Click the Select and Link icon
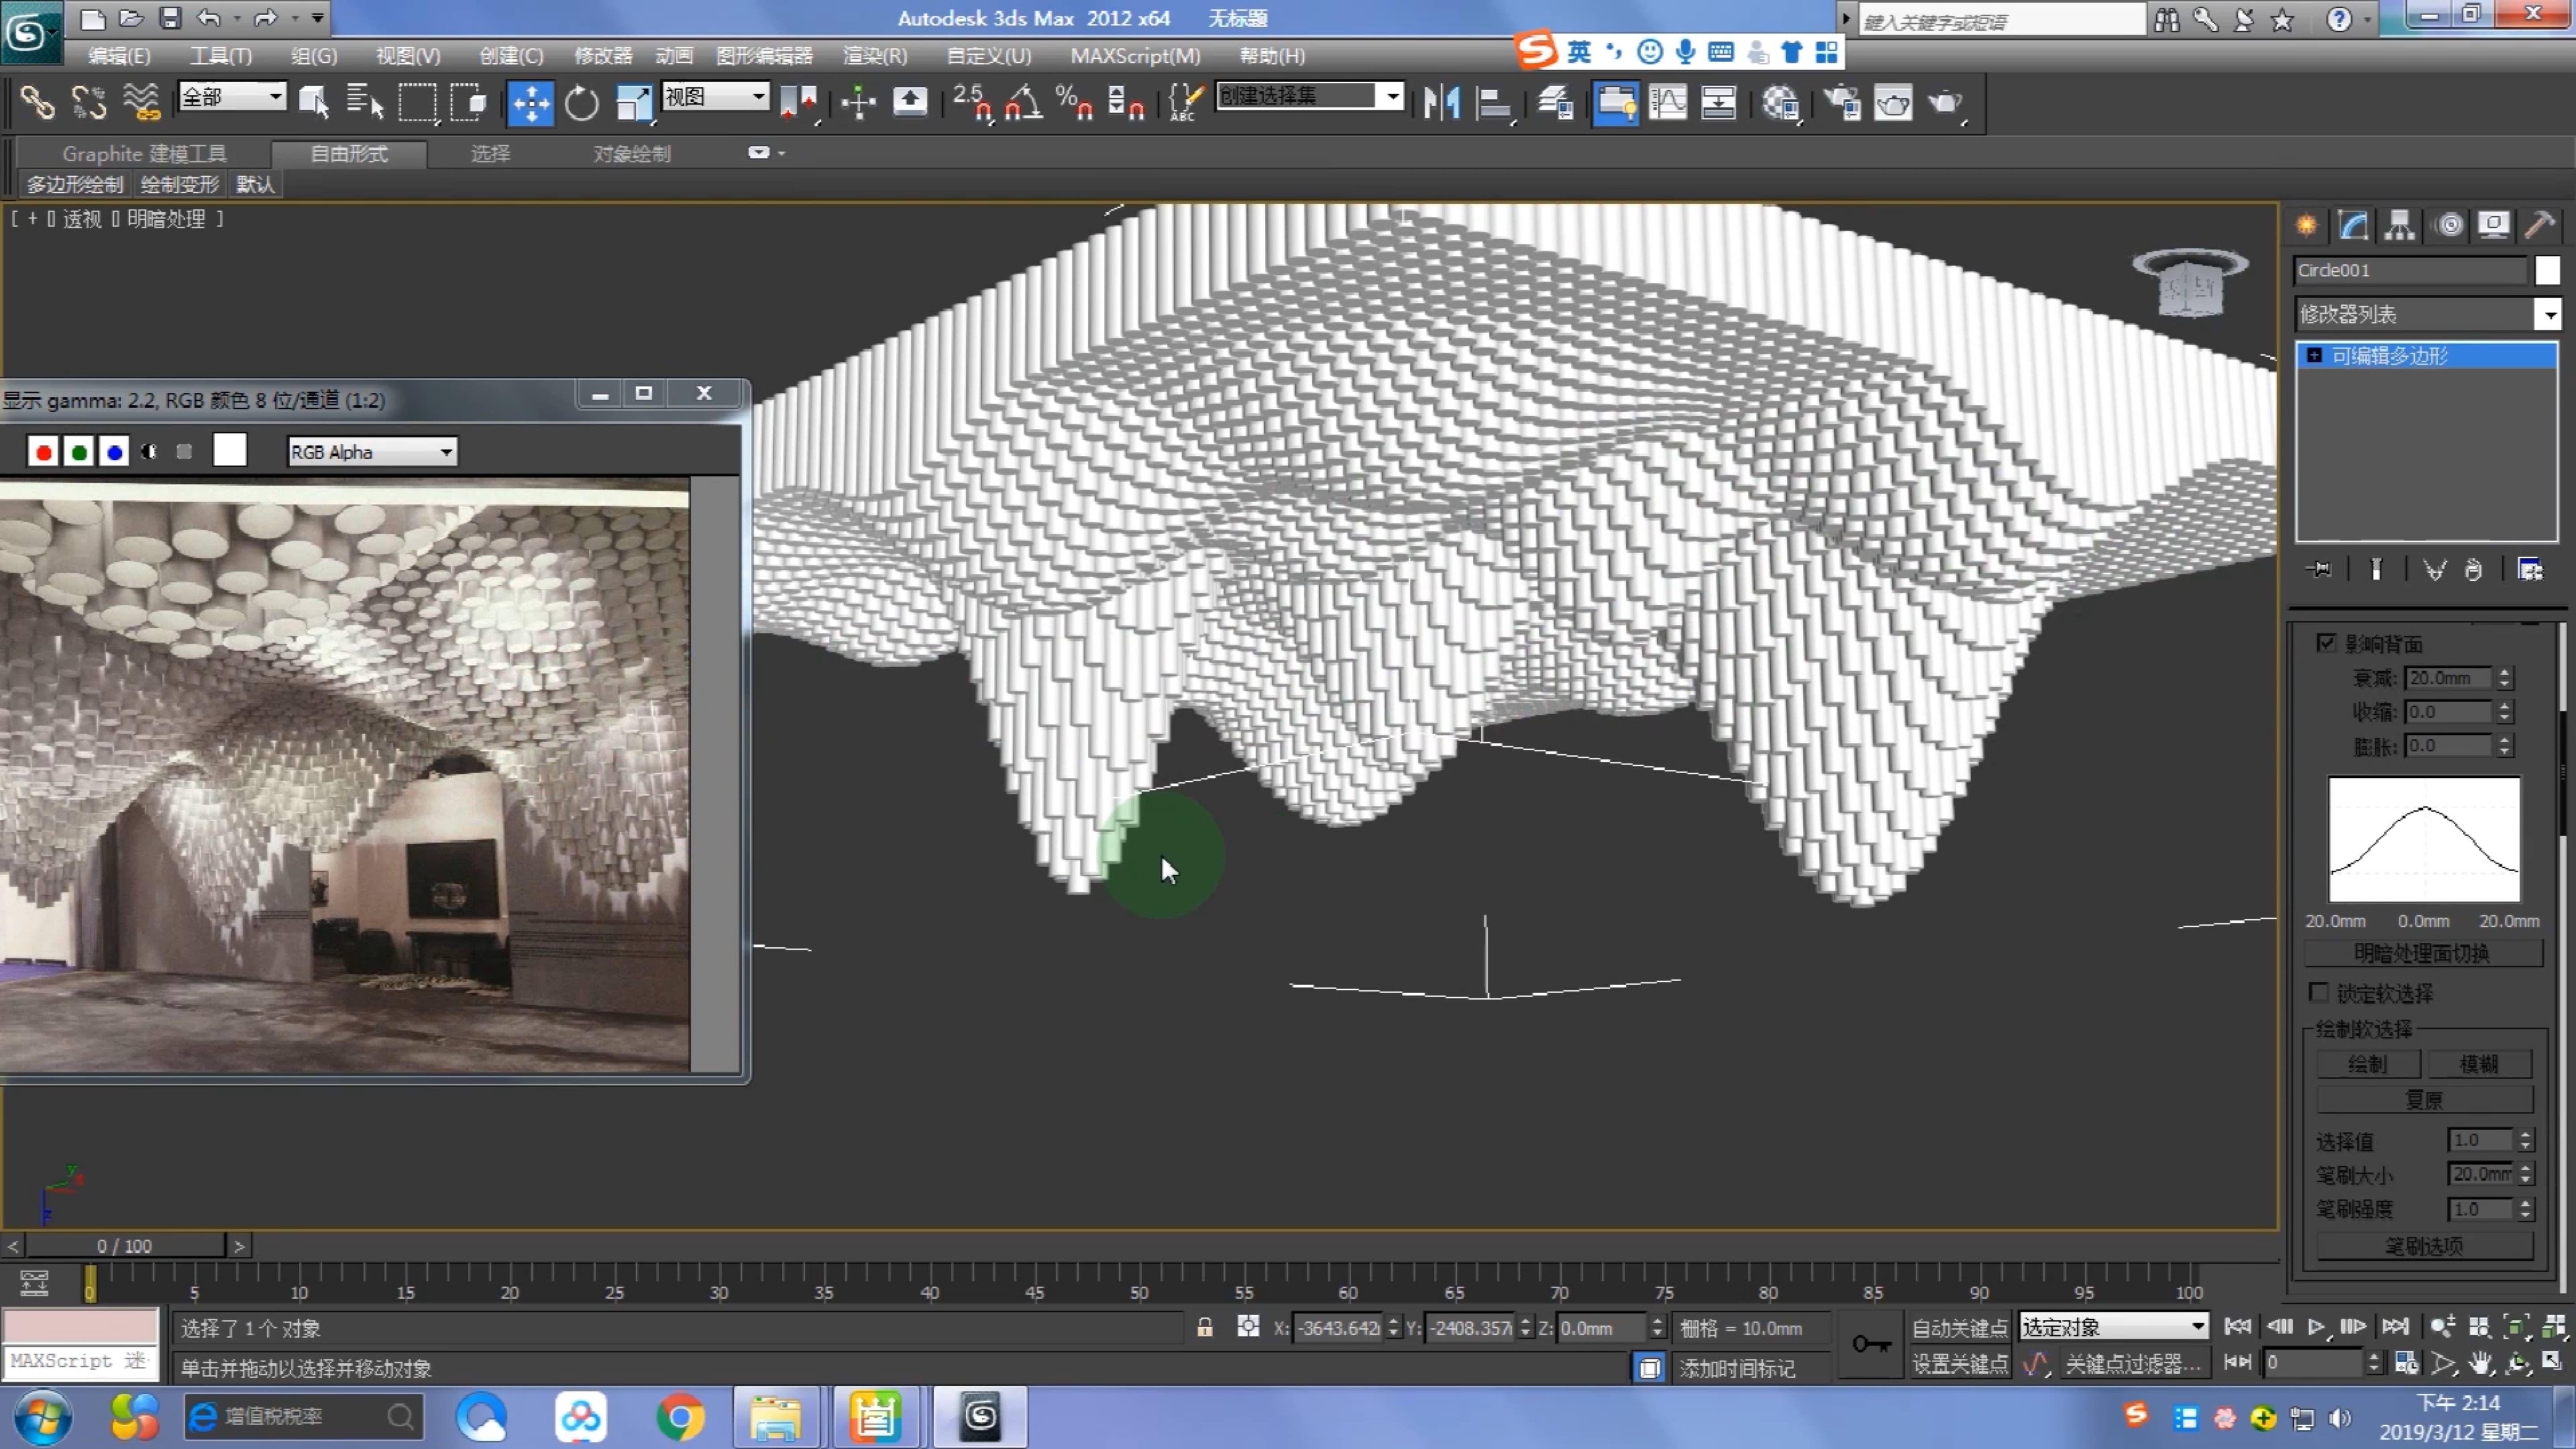This screenshot has width=2576, height=1449. point(37,102)
